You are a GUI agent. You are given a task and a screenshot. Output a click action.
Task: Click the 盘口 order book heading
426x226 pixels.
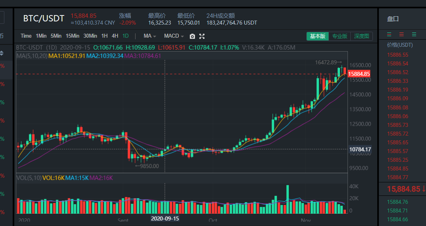[x=393, y=19]
